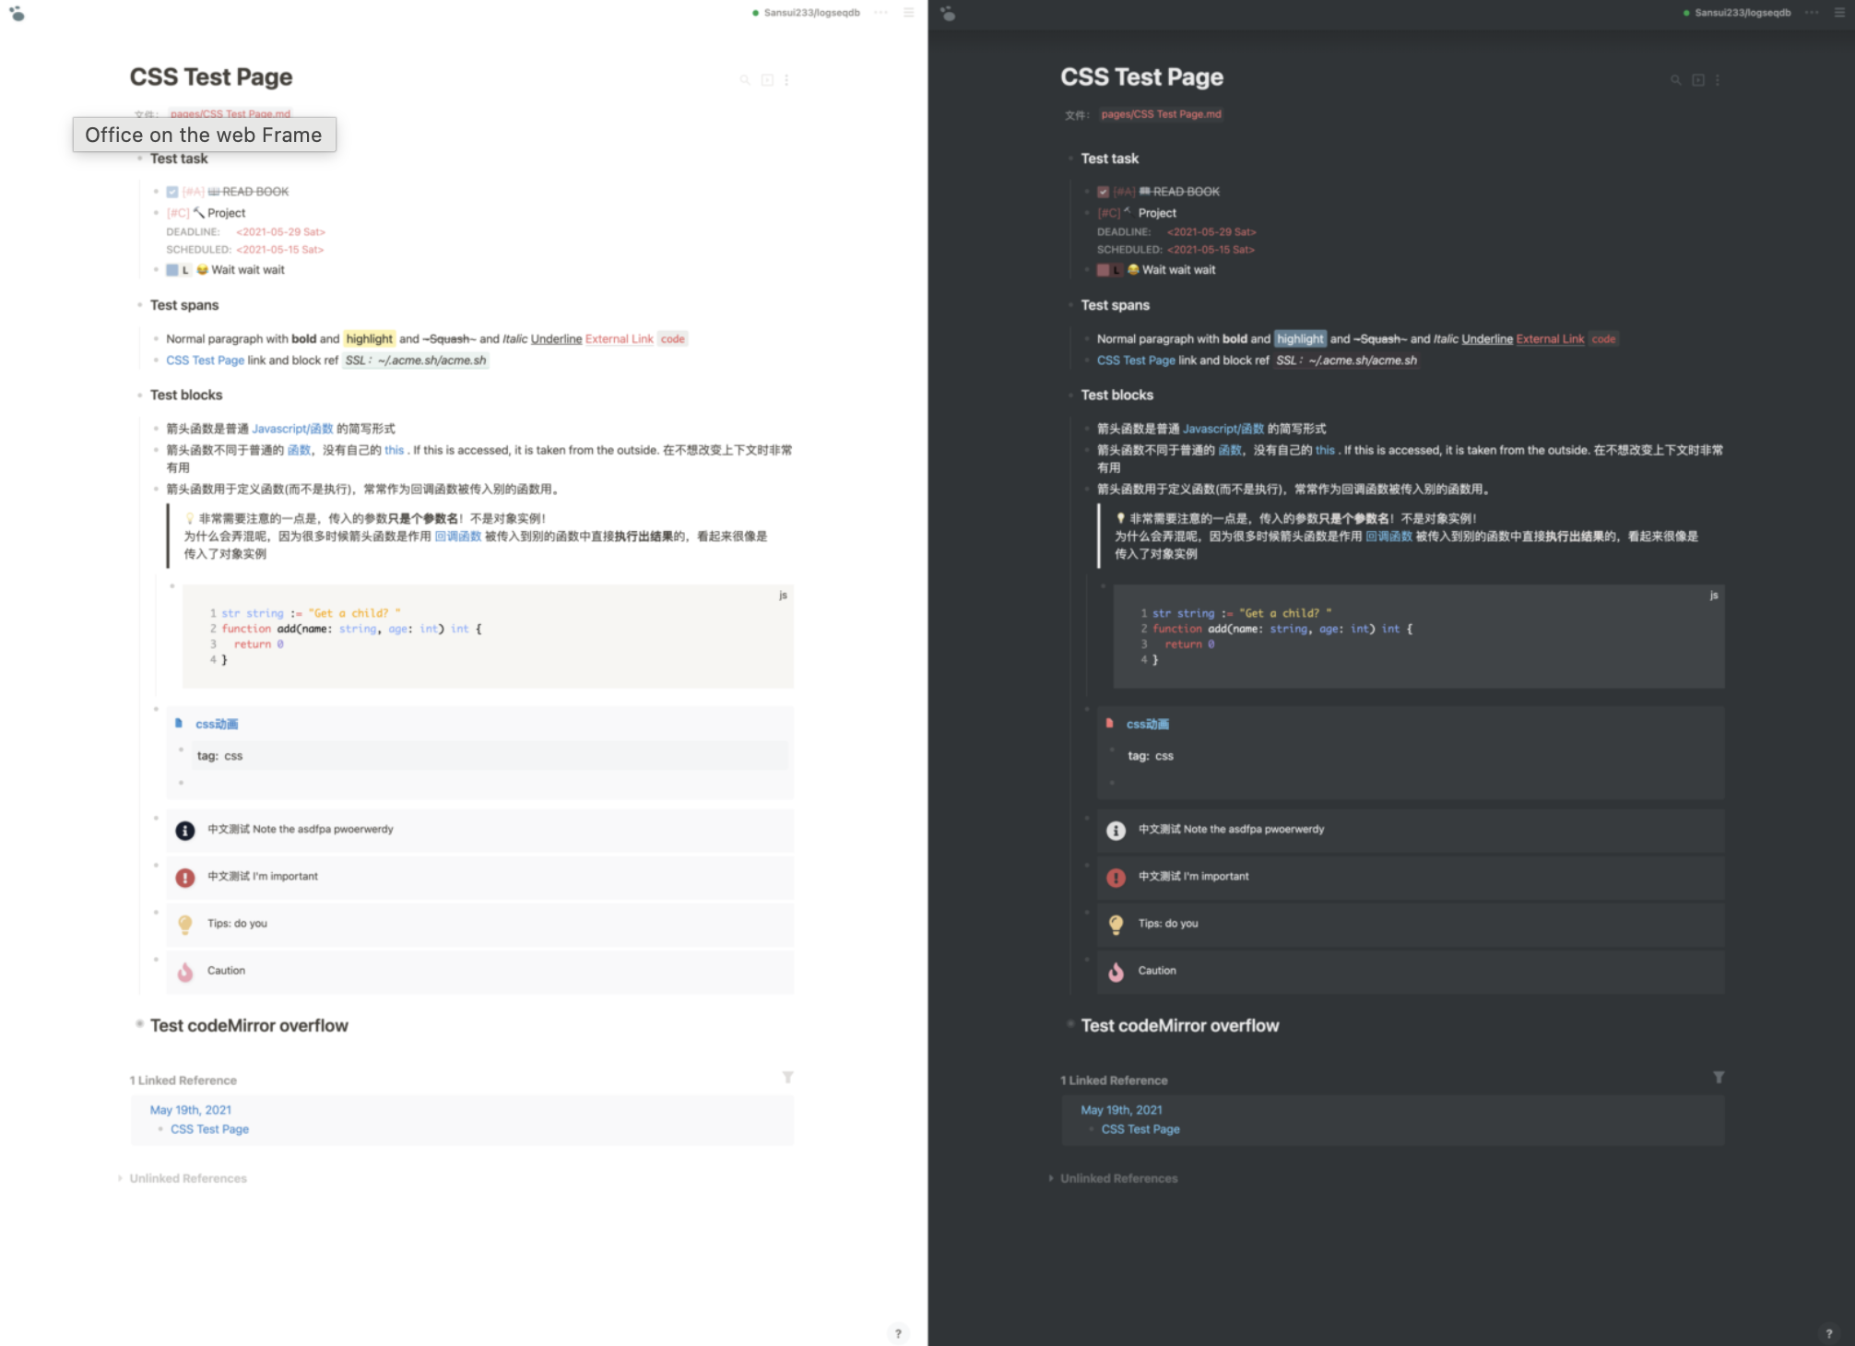This screenshot has width=1855, height=1346.
Task: Click the search icon in the light pane's page header
Action: 745,80
